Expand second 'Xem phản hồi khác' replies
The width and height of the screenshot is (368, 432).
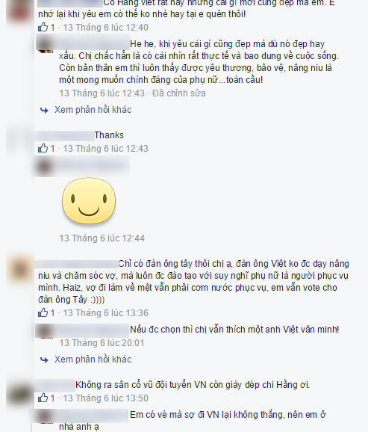[x=93, y=360]
